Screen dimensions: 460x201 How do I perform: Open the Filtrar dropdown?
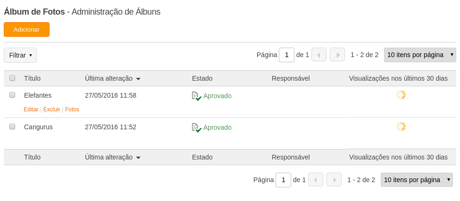pyautogui.click(x=20, y=55)
